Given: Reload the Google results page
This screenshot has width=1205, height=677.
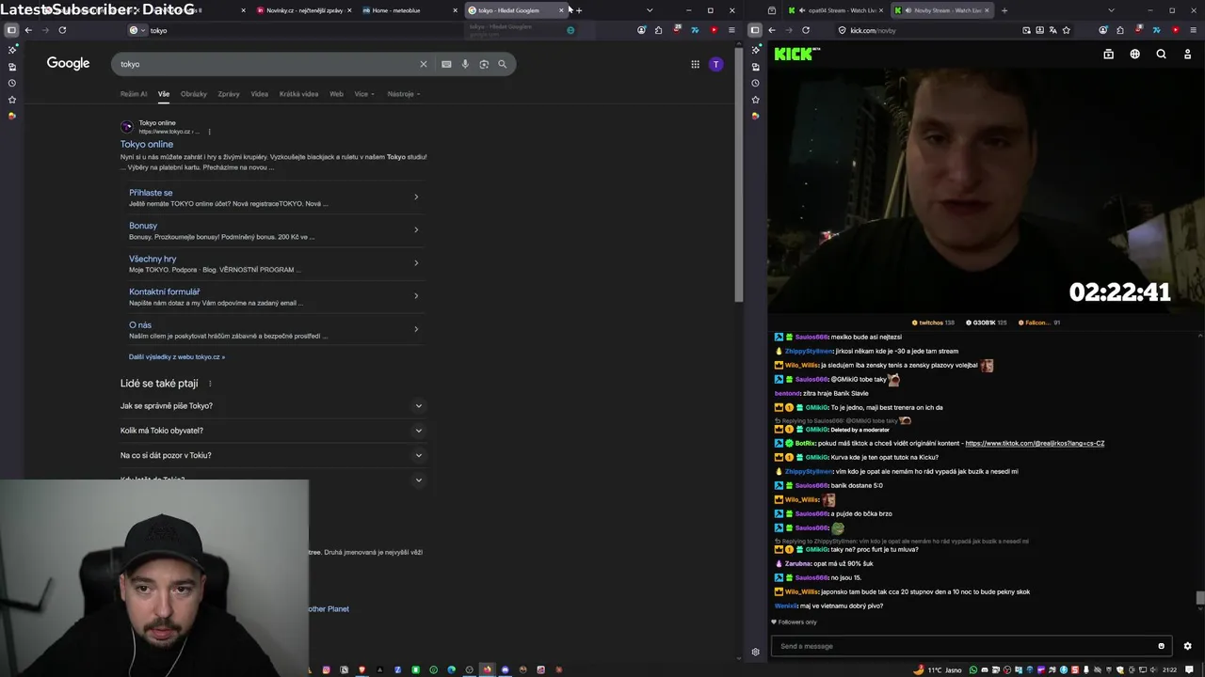Looking at the screenshot, I should click(x=62, y=30).
